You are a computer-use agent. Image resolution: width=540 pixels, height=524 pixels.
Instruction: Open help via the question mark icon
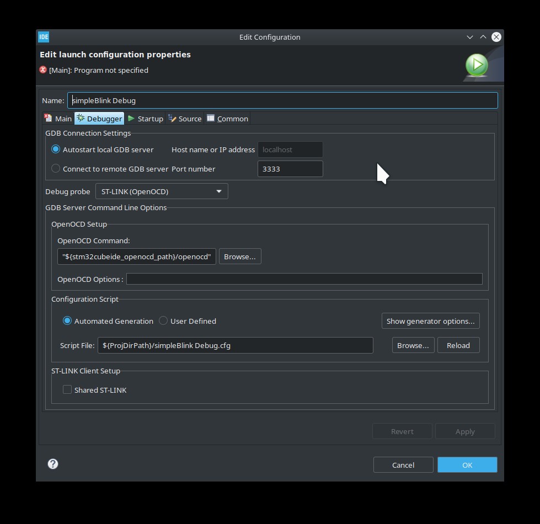52,464
